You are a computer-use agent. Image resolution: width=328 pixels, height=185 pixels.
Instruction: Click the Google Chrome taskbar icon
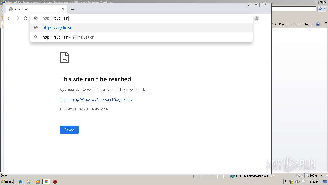pos(46,182)
